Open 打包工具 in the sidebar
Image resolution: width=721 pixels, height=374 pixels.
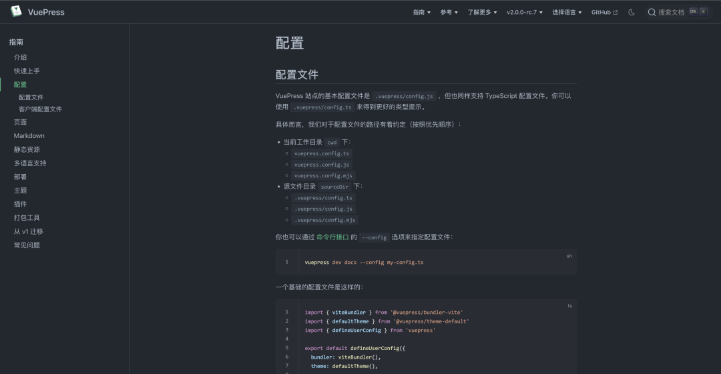point(27,218)
